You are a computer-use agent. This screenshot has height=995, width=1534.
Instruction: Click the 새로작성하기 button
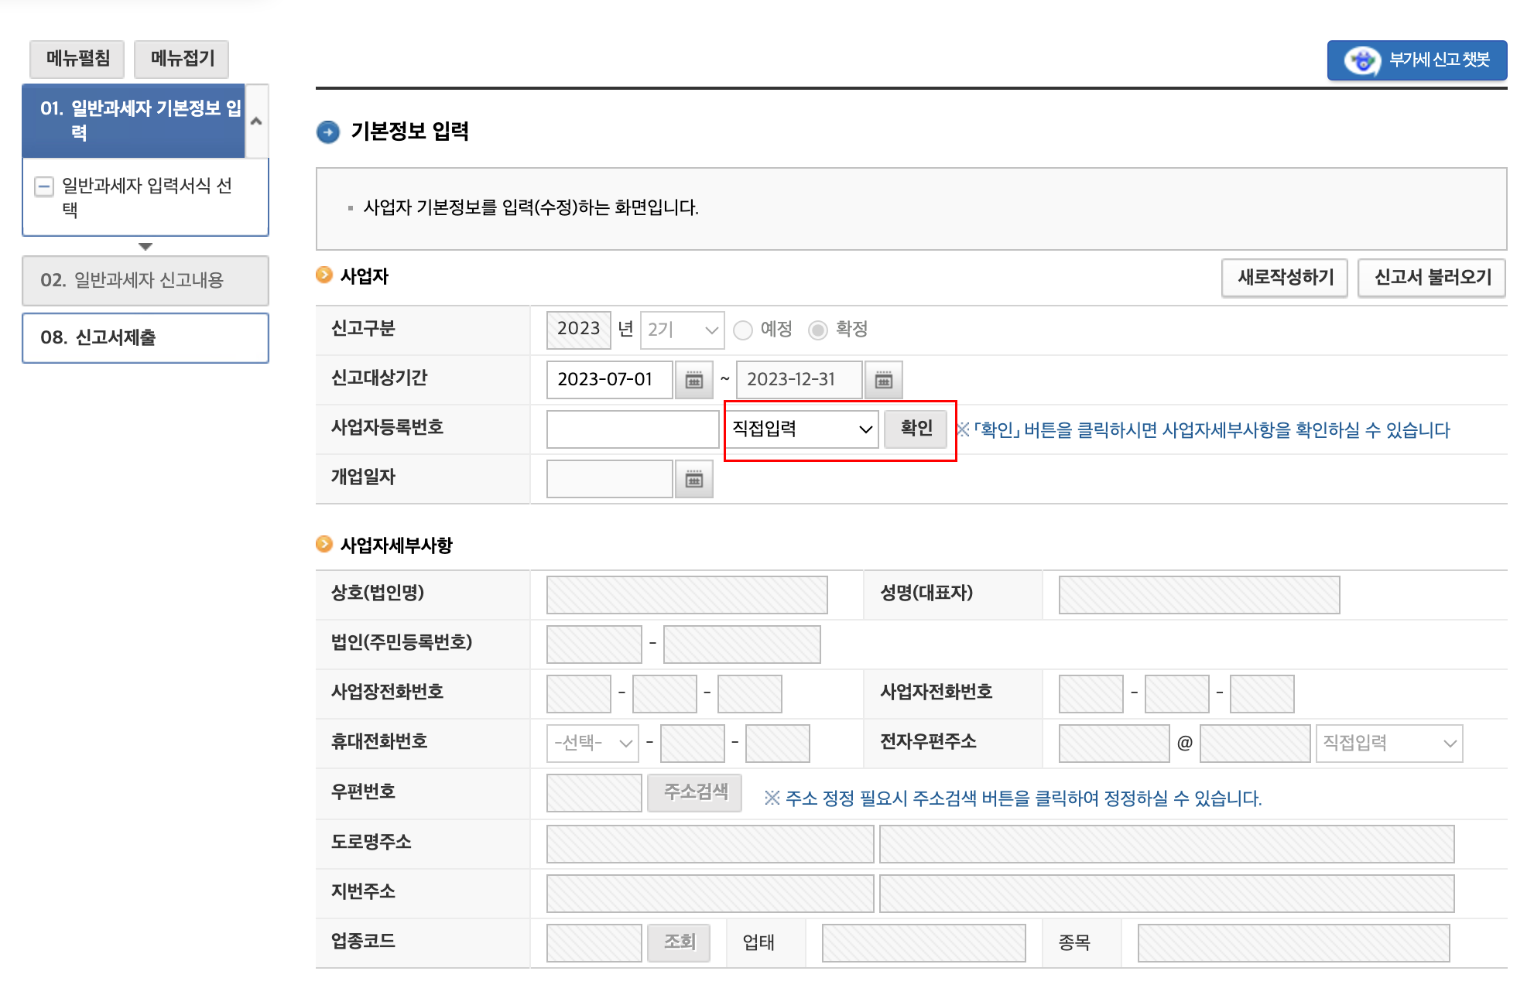1285,277
